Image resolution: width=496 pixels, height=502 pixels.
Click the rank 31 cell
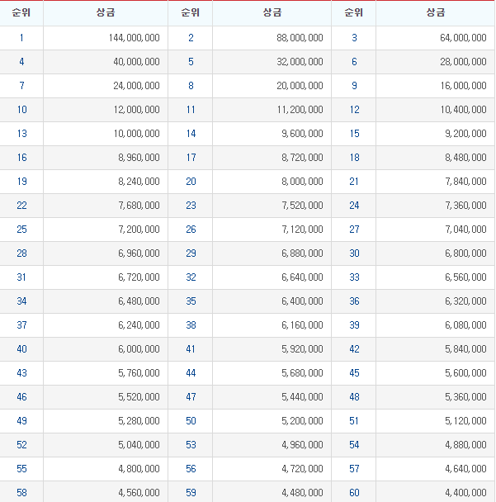pyautogui.click(x=21, y=277)
